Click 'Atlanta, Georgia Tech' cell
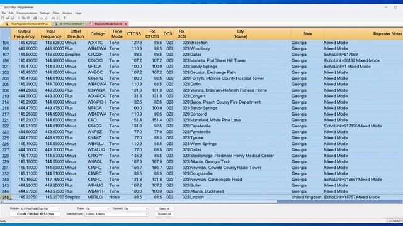 [x=241, y=162]
